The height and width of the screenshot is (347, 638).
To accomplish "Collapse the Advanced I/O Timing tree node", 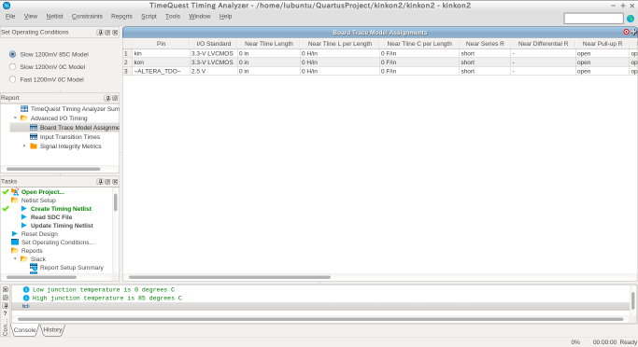I will point(16,118).
